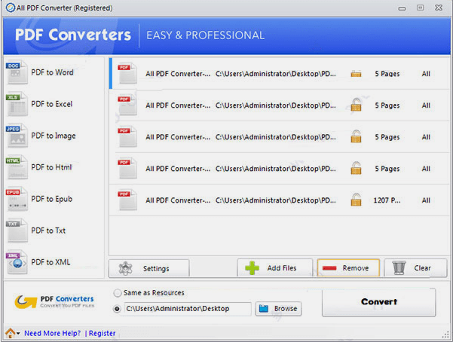
Task: Start conversion with the Convert button
Action: pyautogui.click(x=378, y=302)
